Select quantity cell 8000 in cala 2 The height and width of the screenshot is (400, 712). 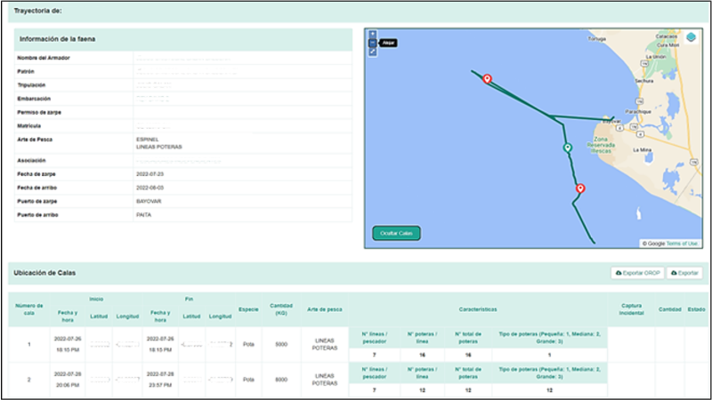(x=281, y=380)
